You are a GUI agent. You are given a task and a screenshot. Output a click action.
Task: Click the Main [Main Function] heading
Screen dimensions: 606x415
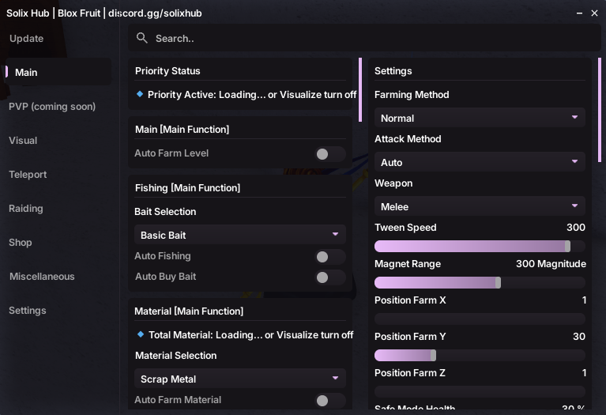[x=182, y=129]
